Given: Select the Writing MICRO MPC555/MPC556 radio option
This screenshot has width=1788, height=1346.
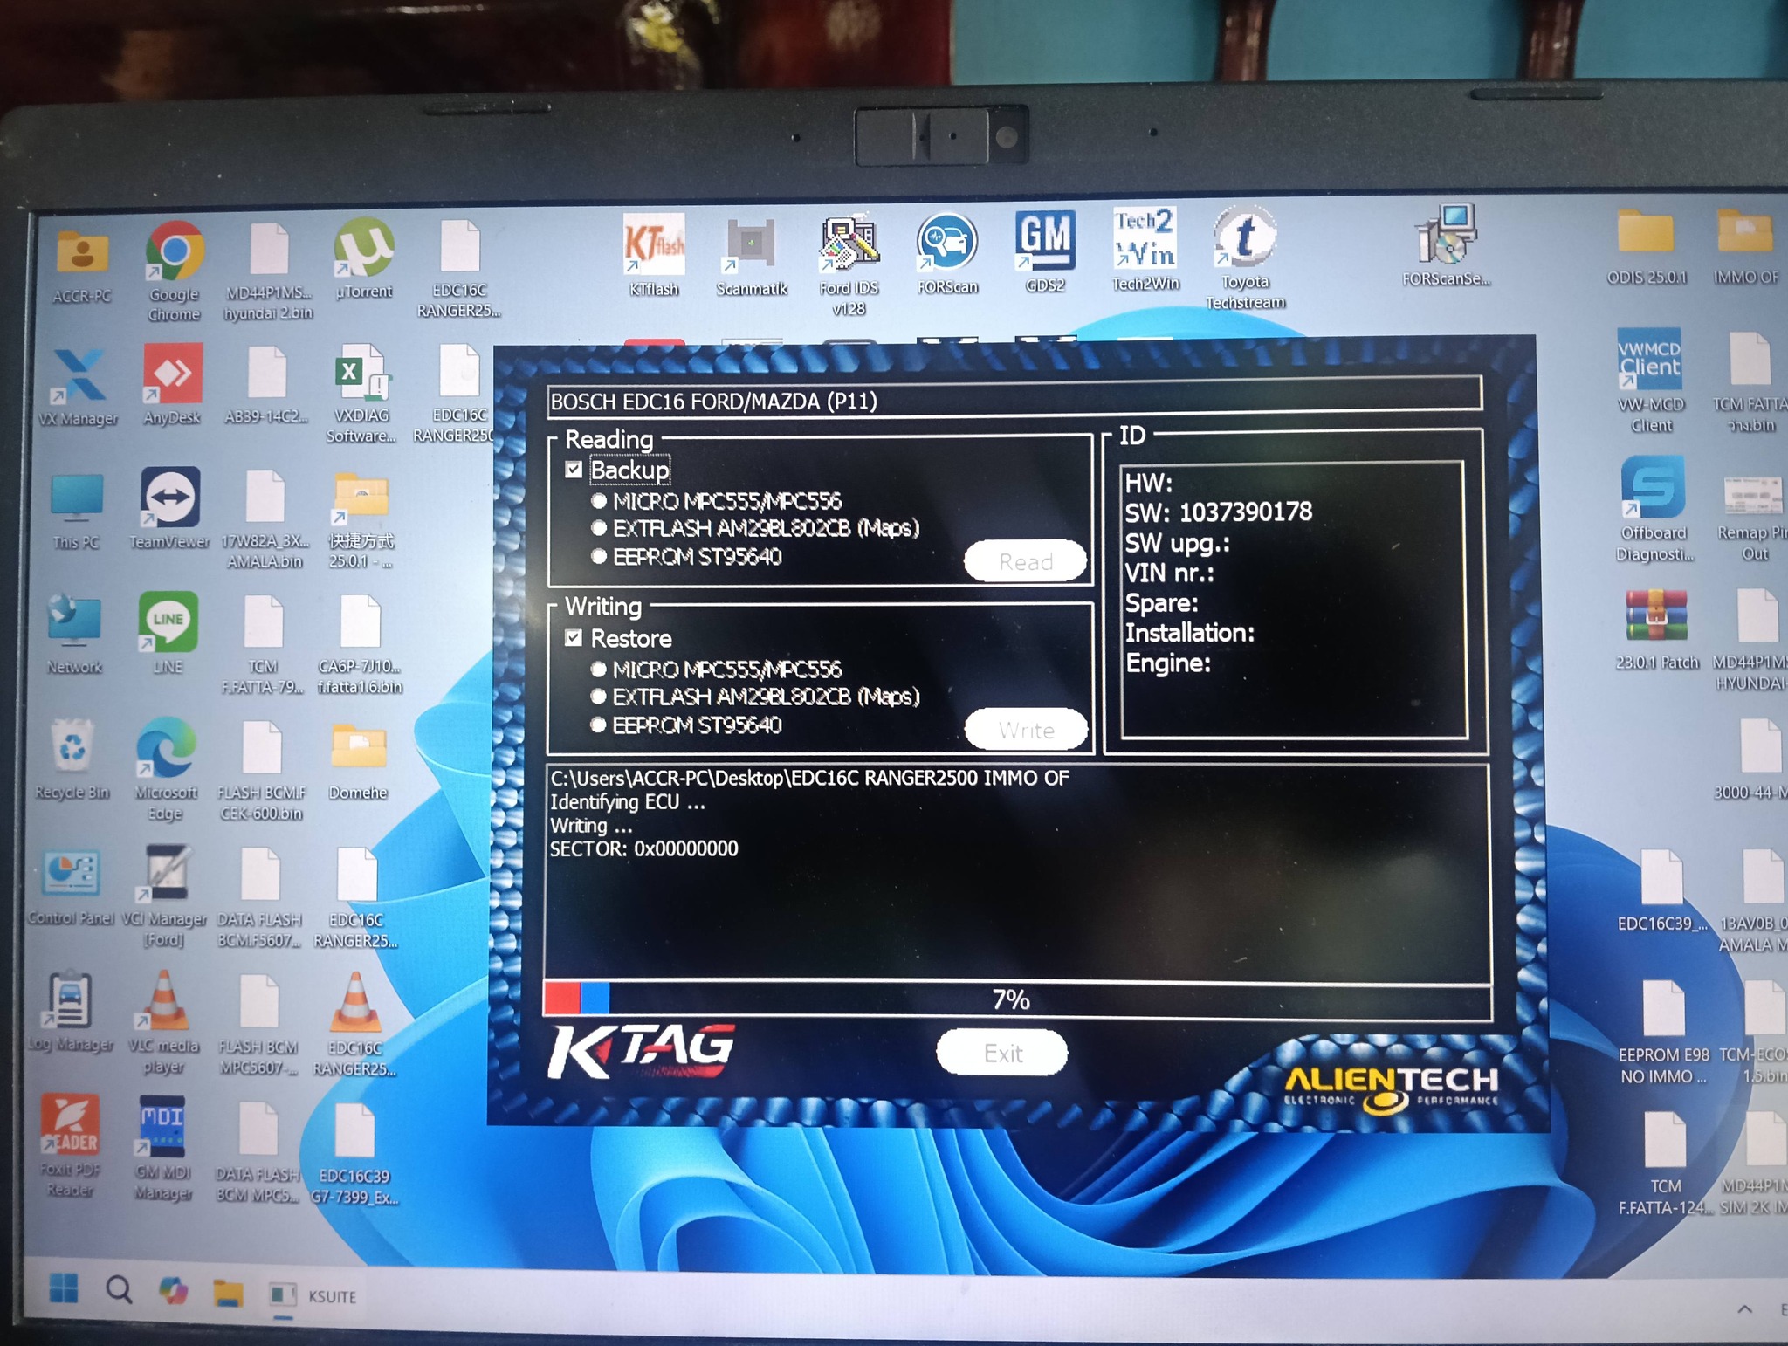Looking at the screenshot, I should click(599, 670).
